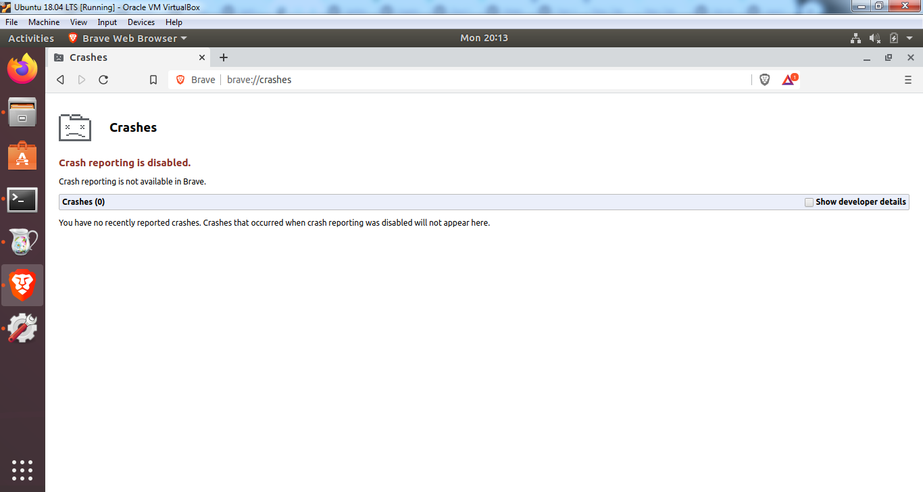This screenshot has width=923, height=492.
Task: Click the Crash reporting is disabled message
Action: click(125, 163)
